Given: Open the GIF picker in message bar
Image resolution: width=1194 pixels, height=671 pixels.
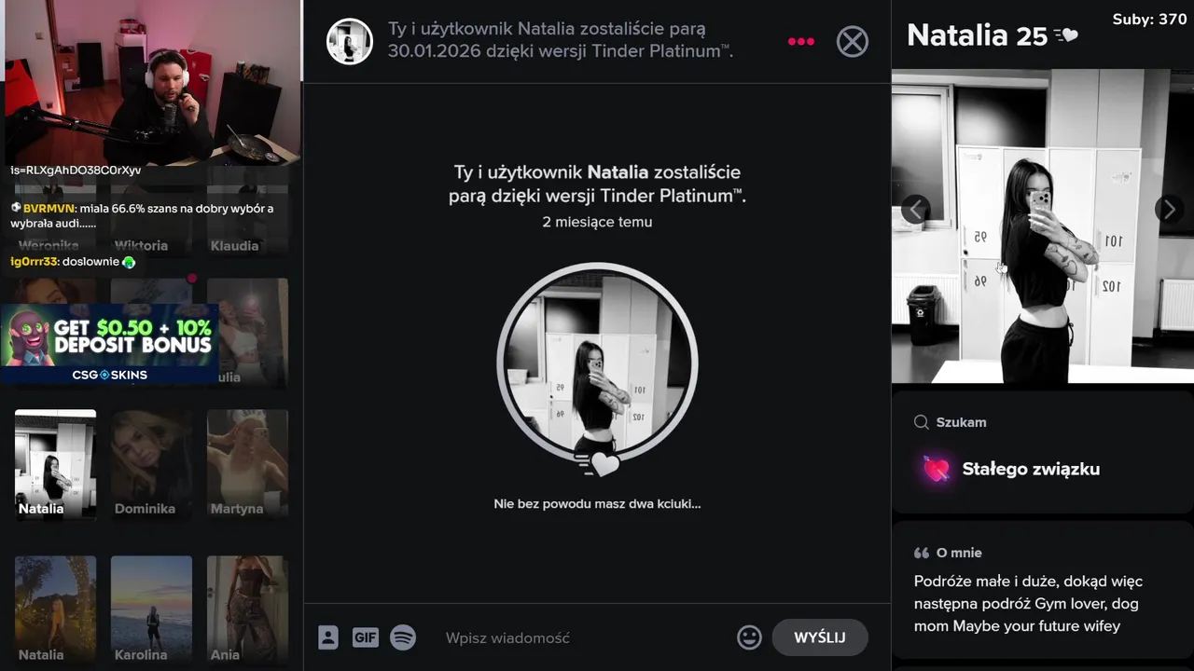Looking at the screenshot, I should 366,637.
